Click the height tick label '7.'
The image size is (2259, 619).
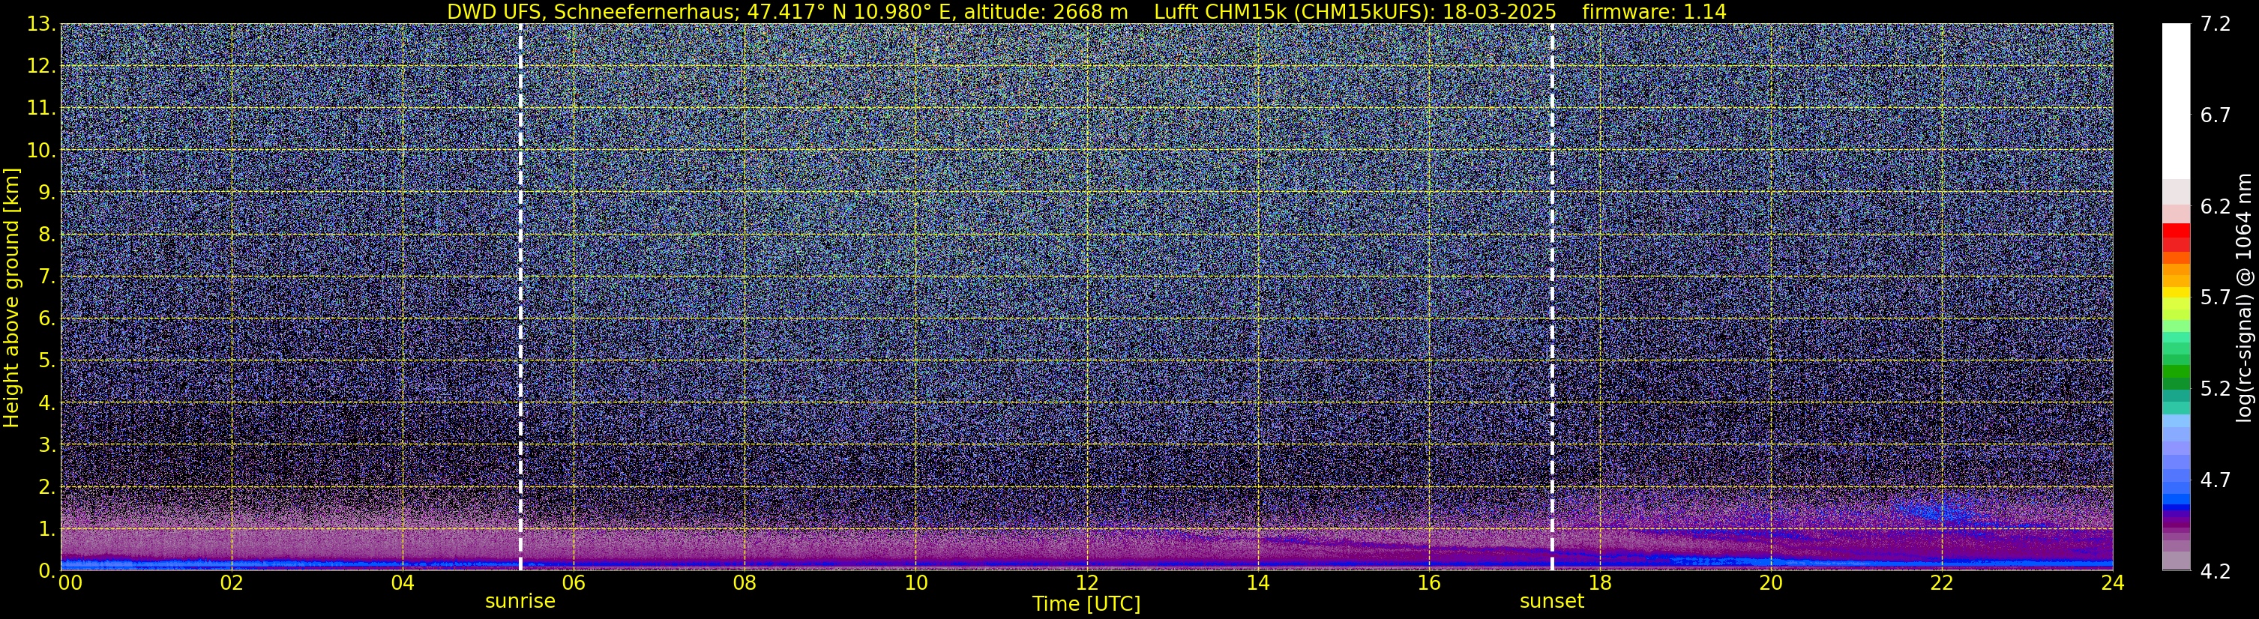click(46, 277)
